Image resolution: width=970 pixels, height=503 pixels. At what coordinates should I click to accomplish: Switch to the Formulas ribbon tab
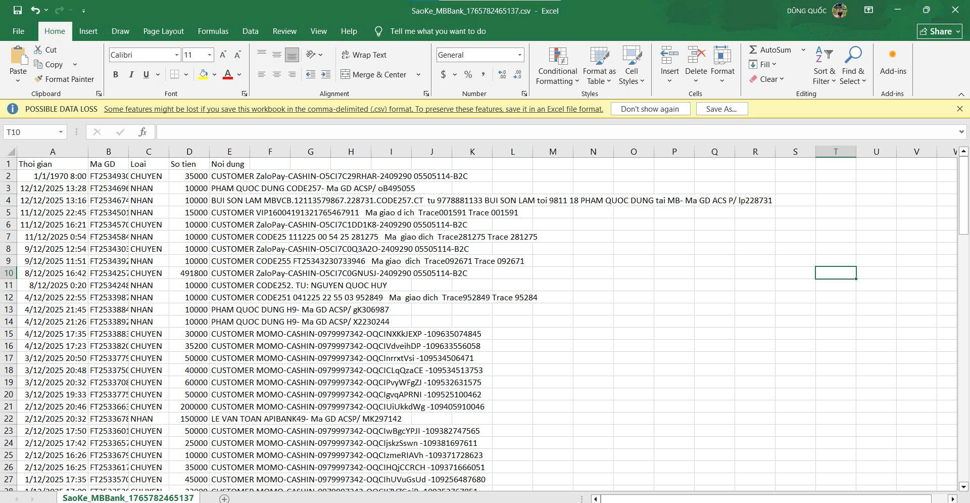pos(213,31)
